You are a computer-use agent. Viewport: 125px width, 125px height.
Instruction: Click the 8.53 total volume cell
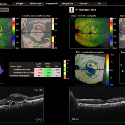[48, 76]
